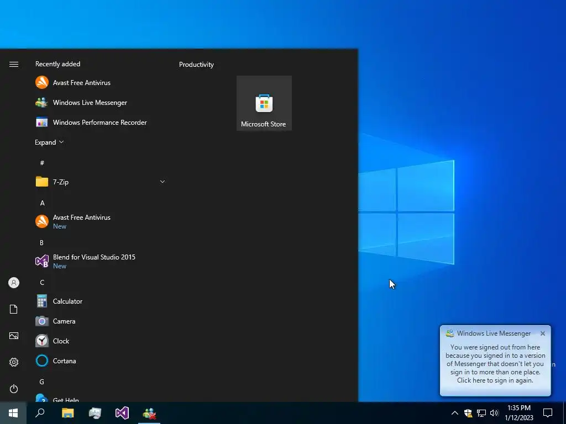Show hidden tray icons chevron
The width and height of the screenshot is (566, 424).
point(455,413)
